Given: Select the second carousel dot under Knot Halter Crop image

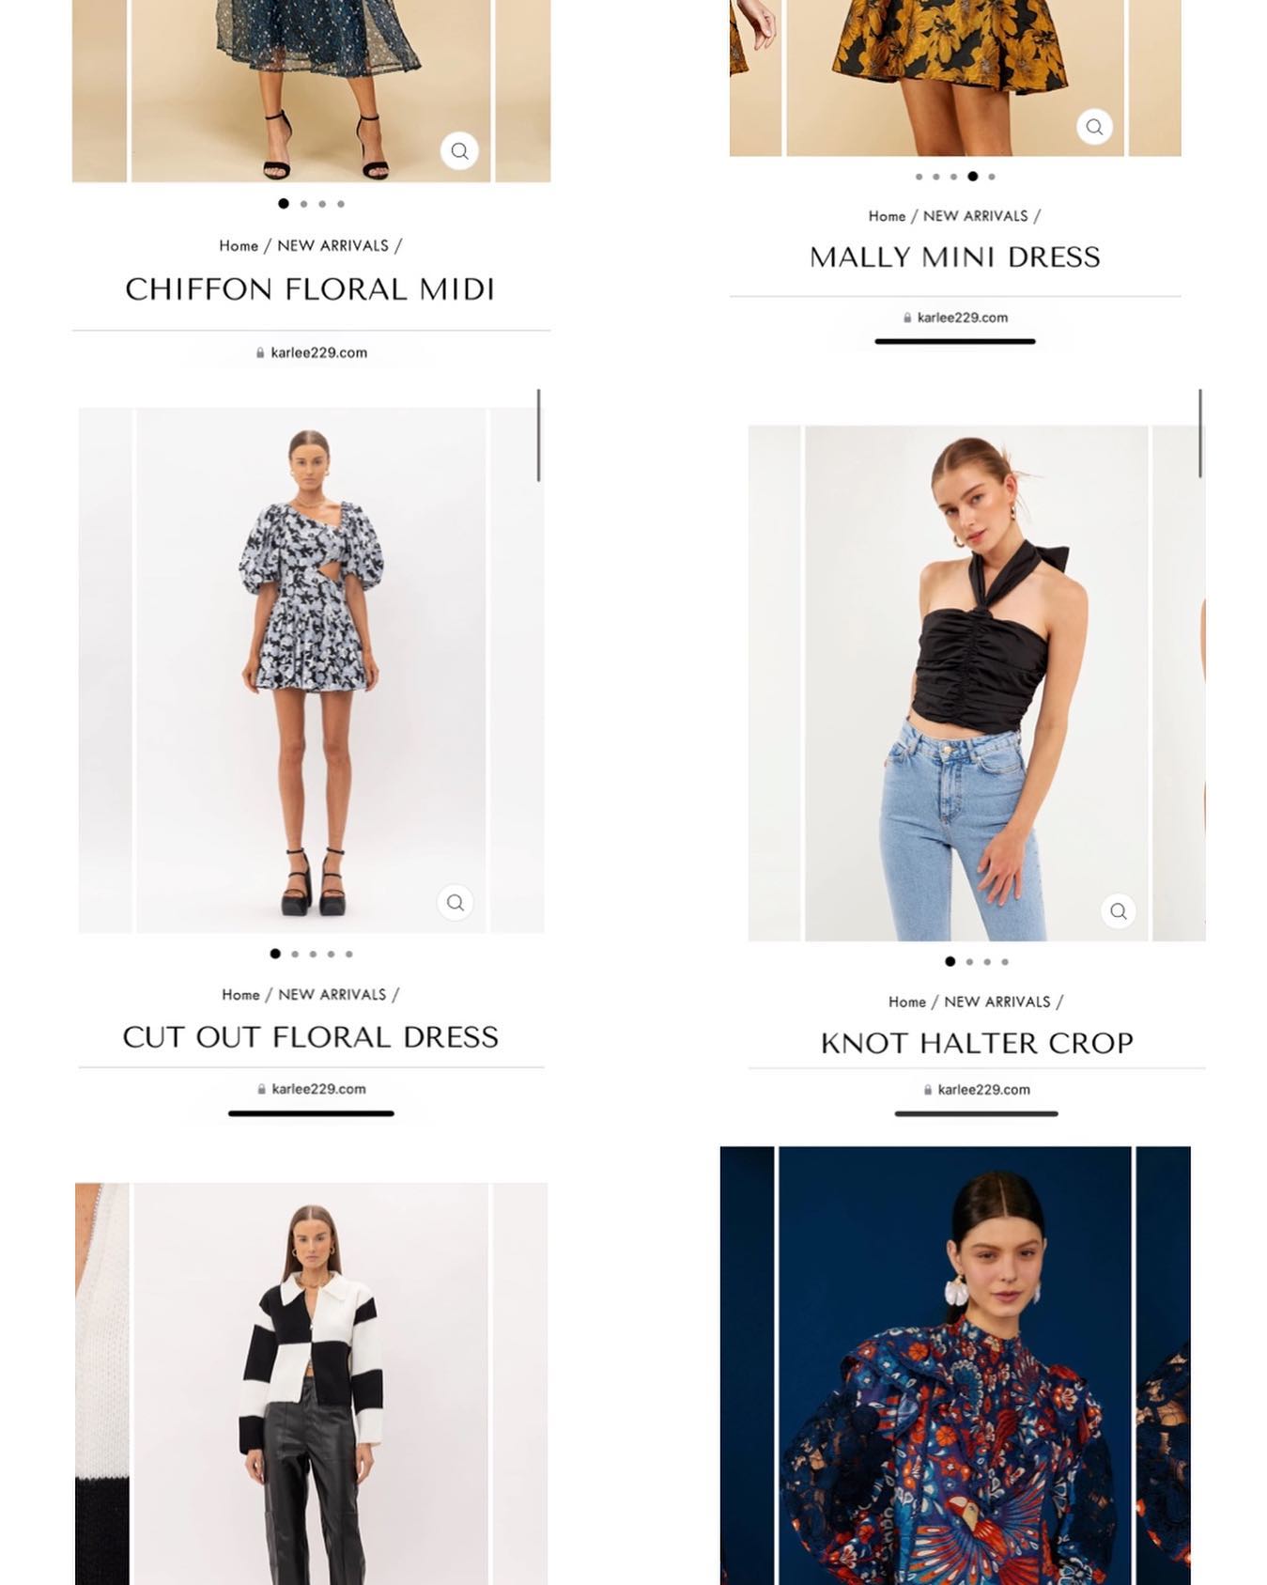Looking at the screenshot, I should coord(969,962).
